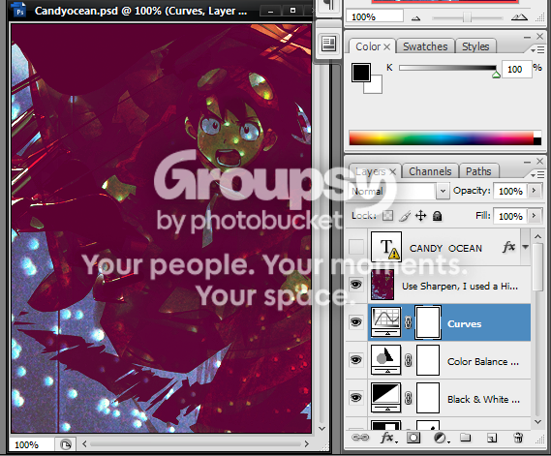Collapse the Color panel group
This screenshot has height=456, width=551.
point(527,37)
